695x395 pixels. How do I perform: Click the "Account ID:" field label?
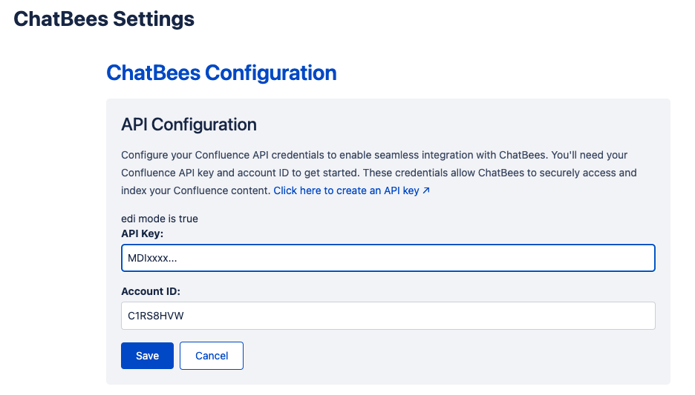(x=151, y=291)
